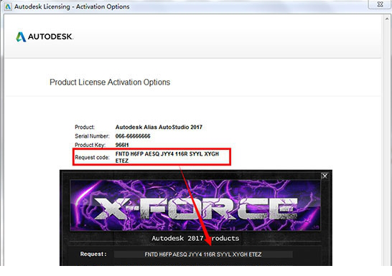Click the Request field in X-Force
The width and height of the screenshot is (392, 276).
203,254
